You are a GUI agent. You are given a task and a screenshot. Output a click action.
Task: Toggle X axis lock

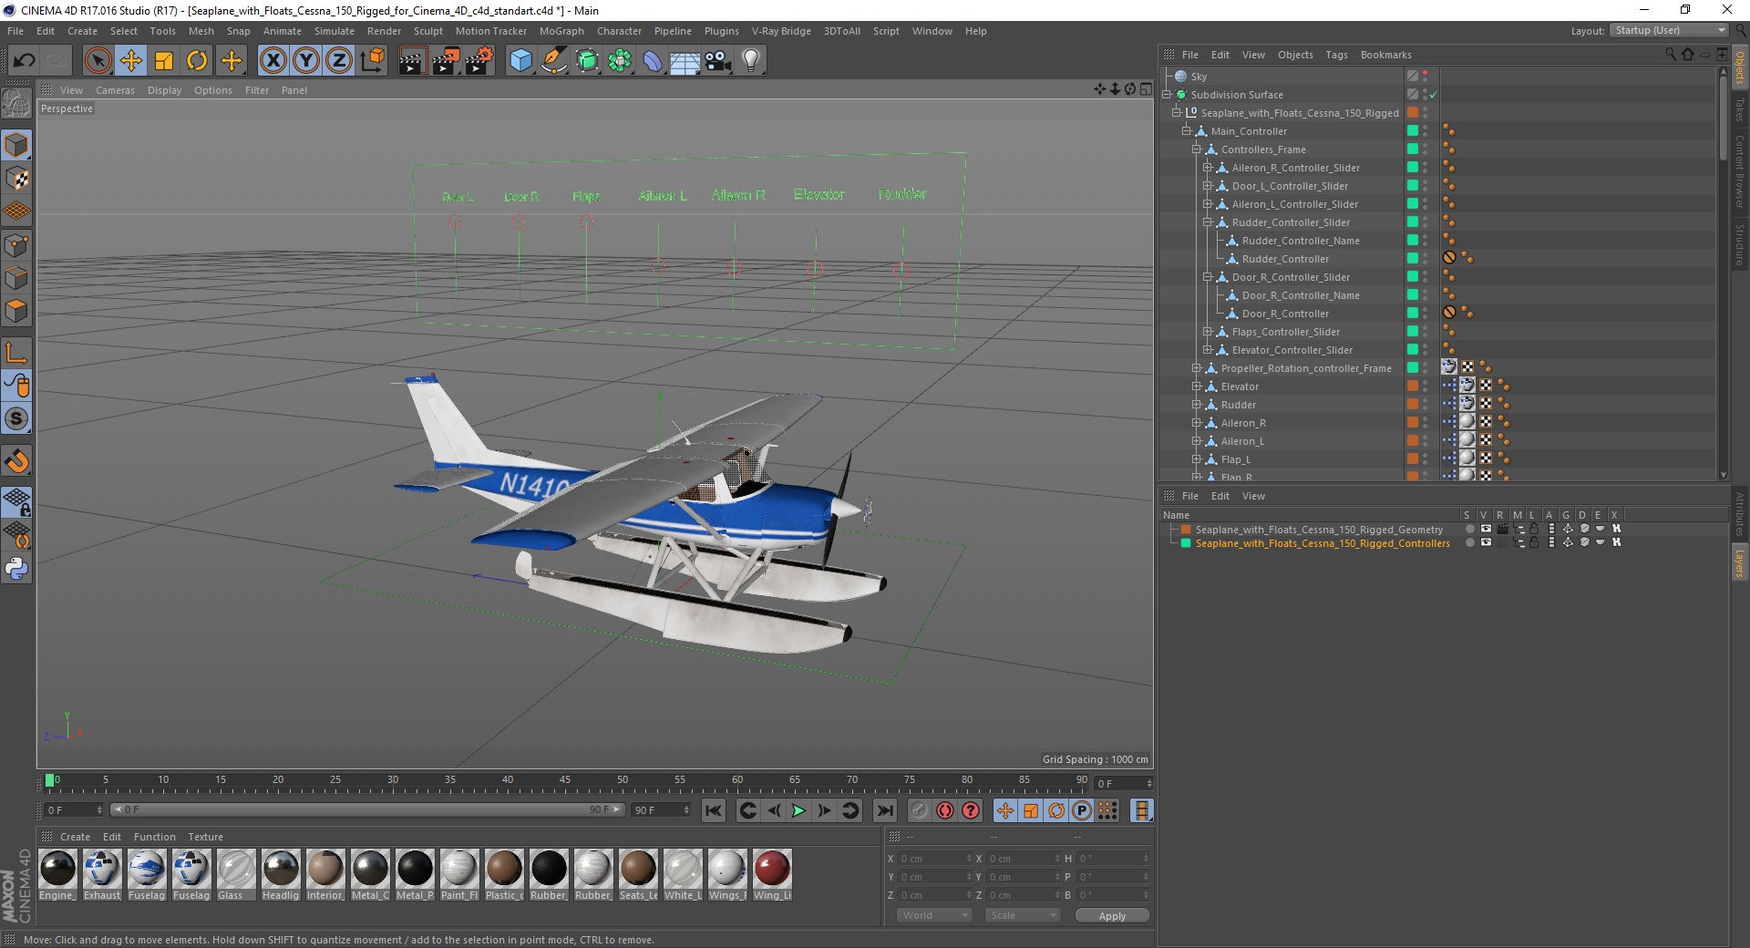pyautogui.click(x=273, y=61)
